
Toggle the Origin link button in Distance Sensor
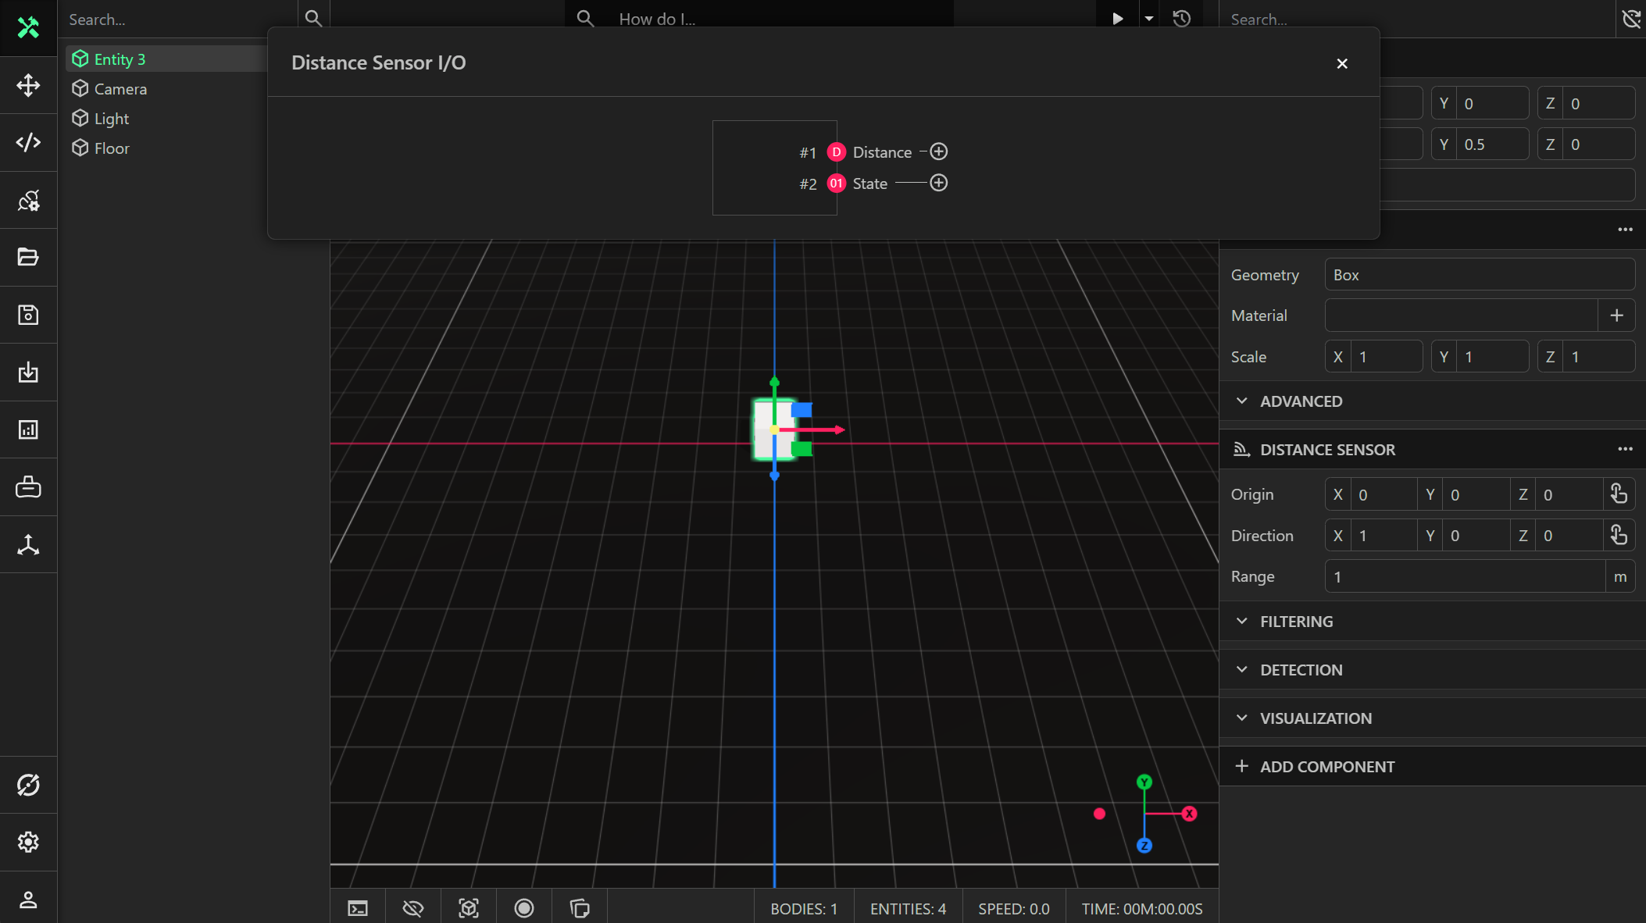click(1618, 494)
